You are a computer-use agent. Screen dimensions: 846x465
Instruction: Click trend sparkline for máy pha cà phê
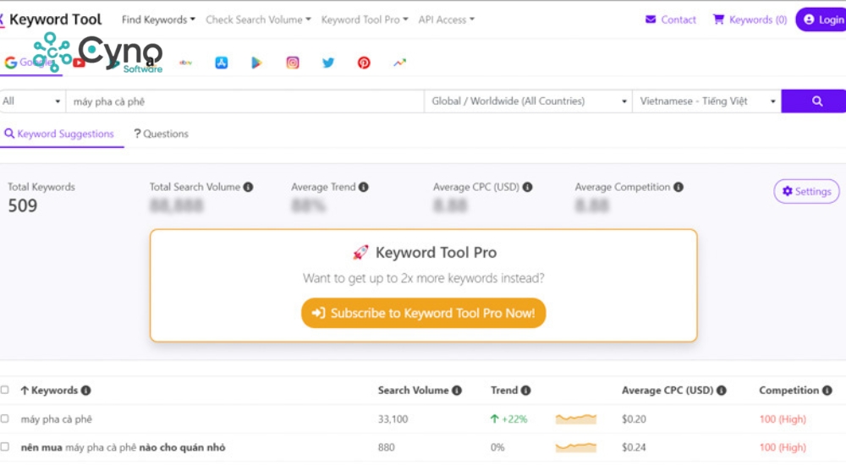[575, 418]
